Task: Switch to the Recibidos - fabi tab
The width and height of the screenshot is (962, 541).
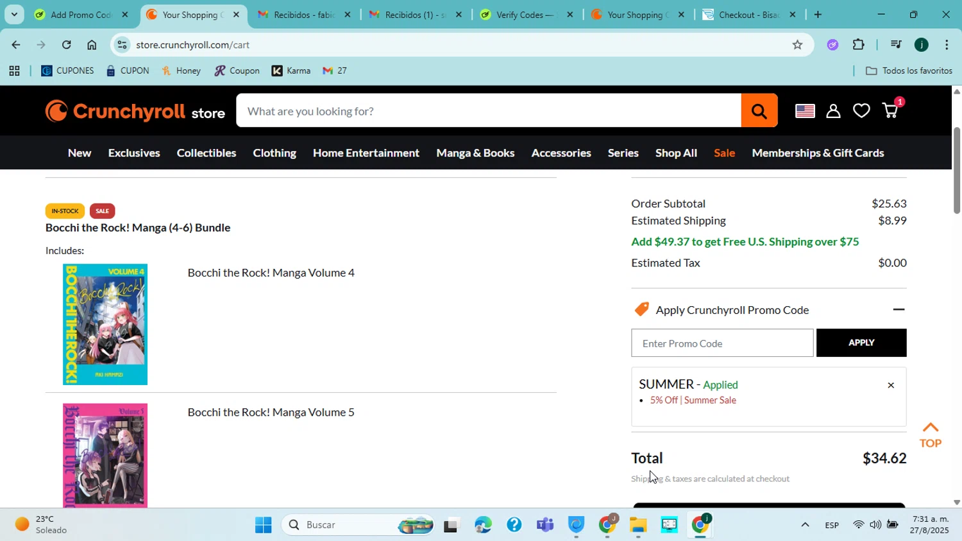Action: tap(304, 14)
